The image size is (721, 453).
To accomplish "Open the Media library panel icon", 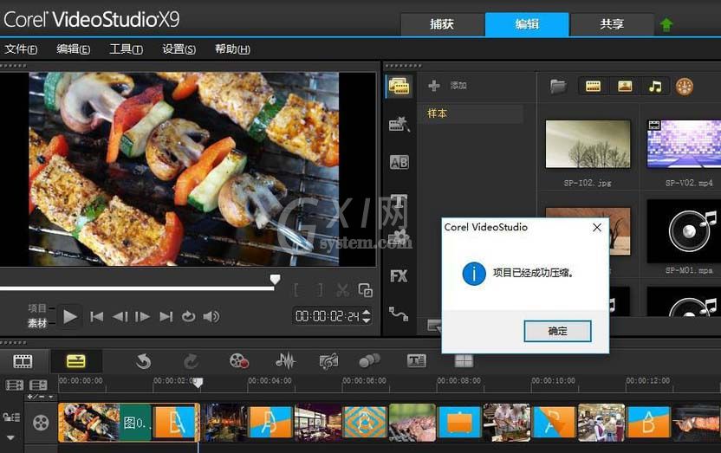I will click(399, 86).
